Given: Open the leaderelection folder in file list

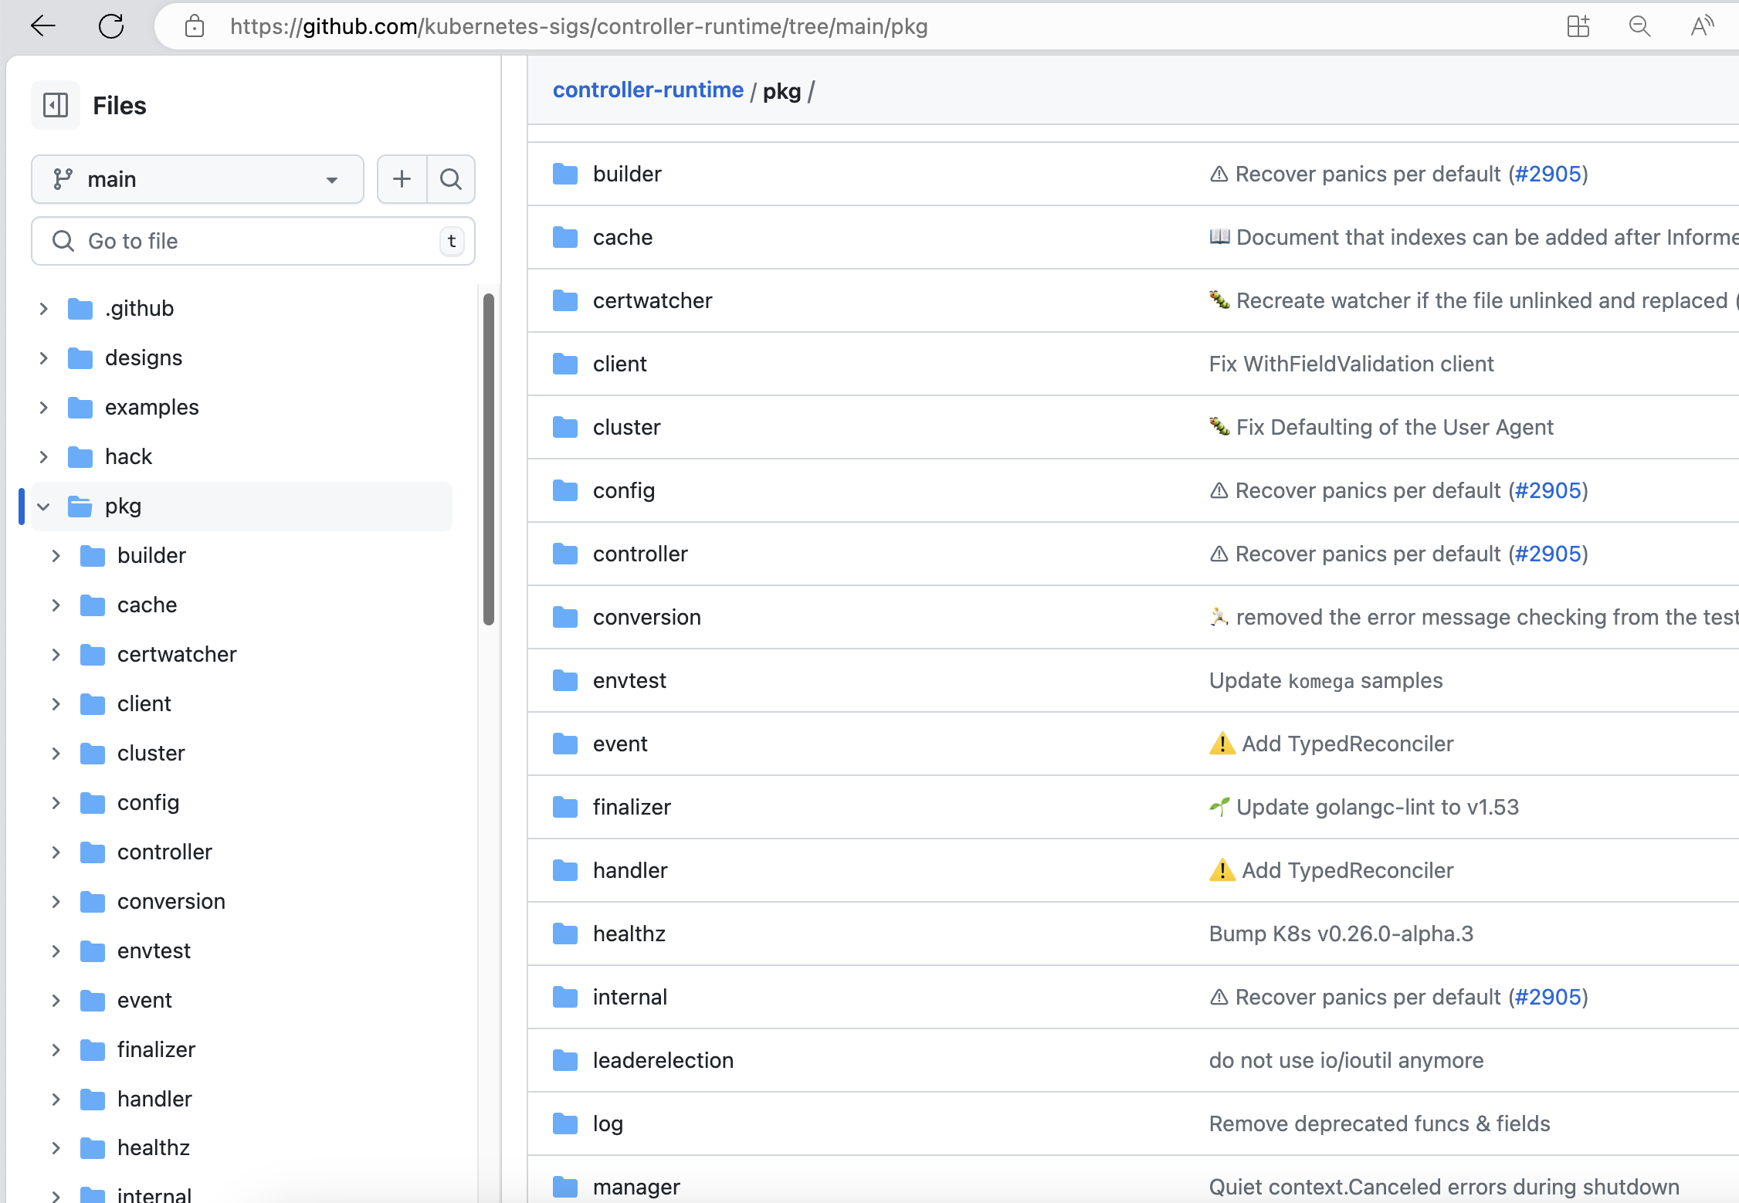Looking at the screenshot, I should pos(663,1060).
